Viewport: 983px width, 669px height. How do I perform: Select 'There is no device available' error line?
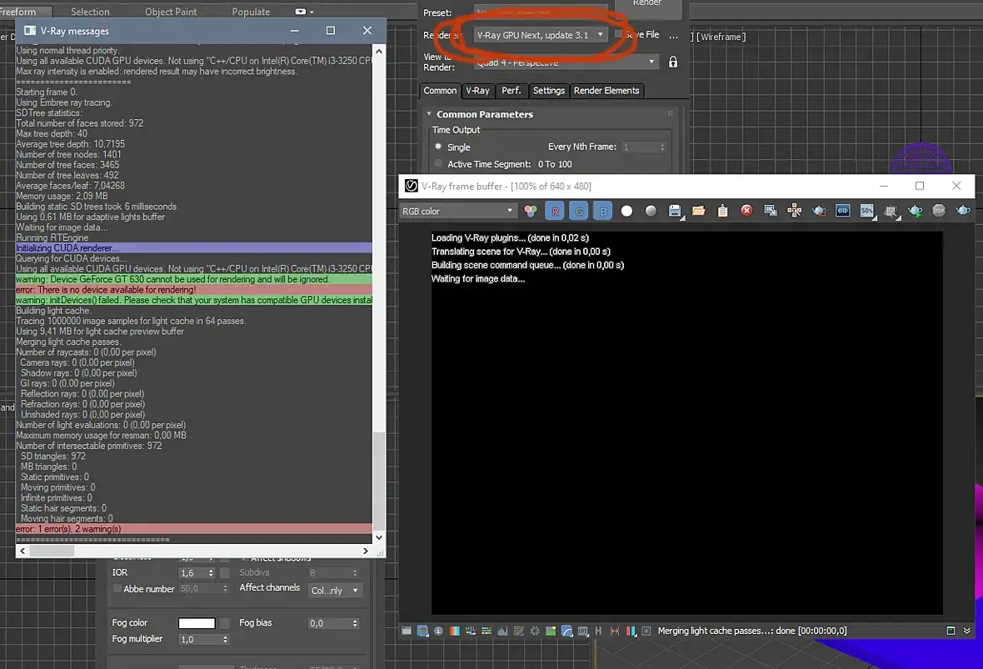coord(194,290)
